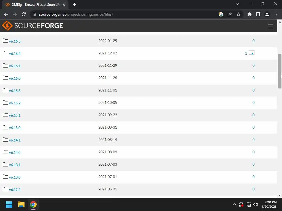The width and height of the screenshot is (282, 211).
Task: Open the v6.12.2 folder link
Action: (15, 190)
